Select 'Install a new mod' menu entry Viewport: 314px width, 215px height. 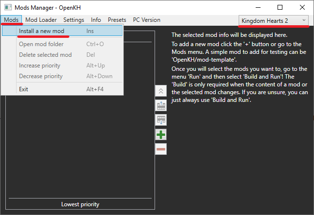(x=41, y=31)
